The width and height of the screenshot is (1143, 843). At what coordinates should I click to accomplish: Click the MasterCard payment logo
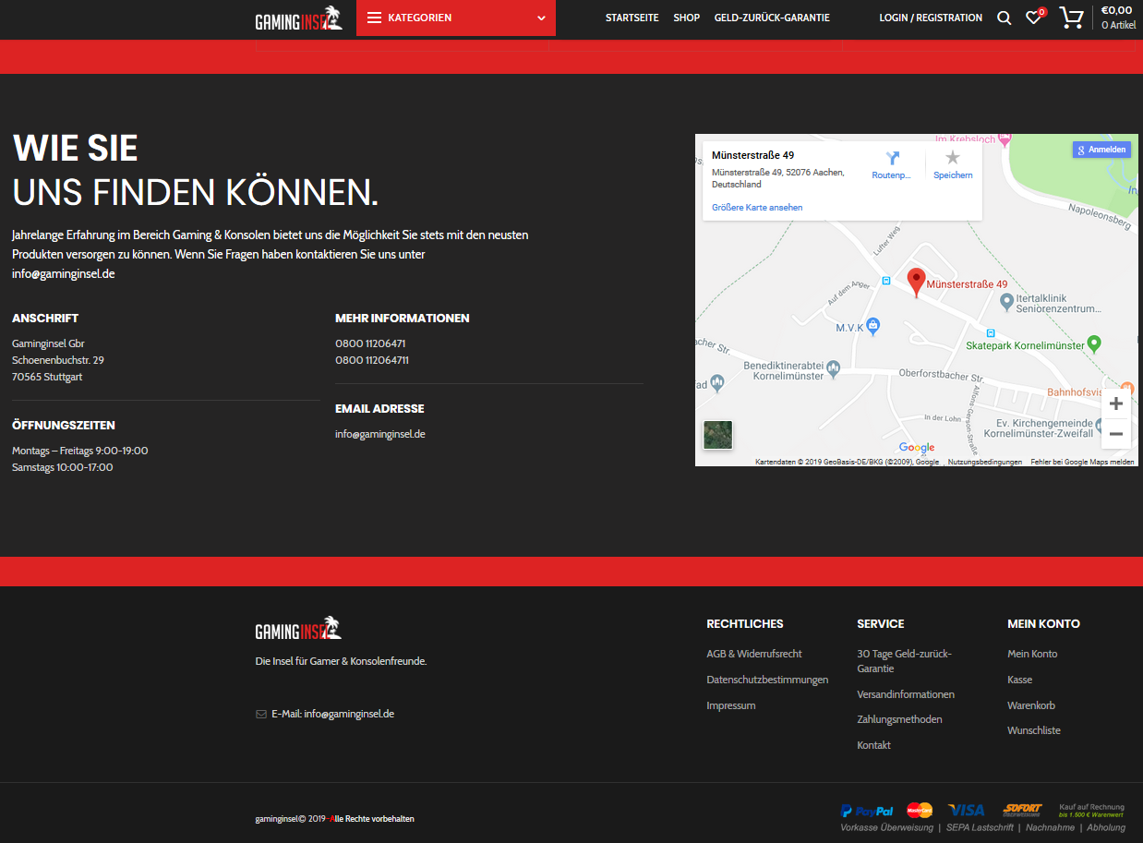pyautogui.click(x=920, y=810)
